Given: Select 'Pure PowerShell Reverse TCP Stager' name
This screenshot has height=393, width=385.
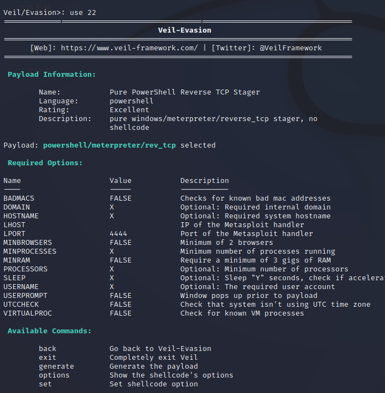Looking at the screenshot, I should [x=185, y=92].
